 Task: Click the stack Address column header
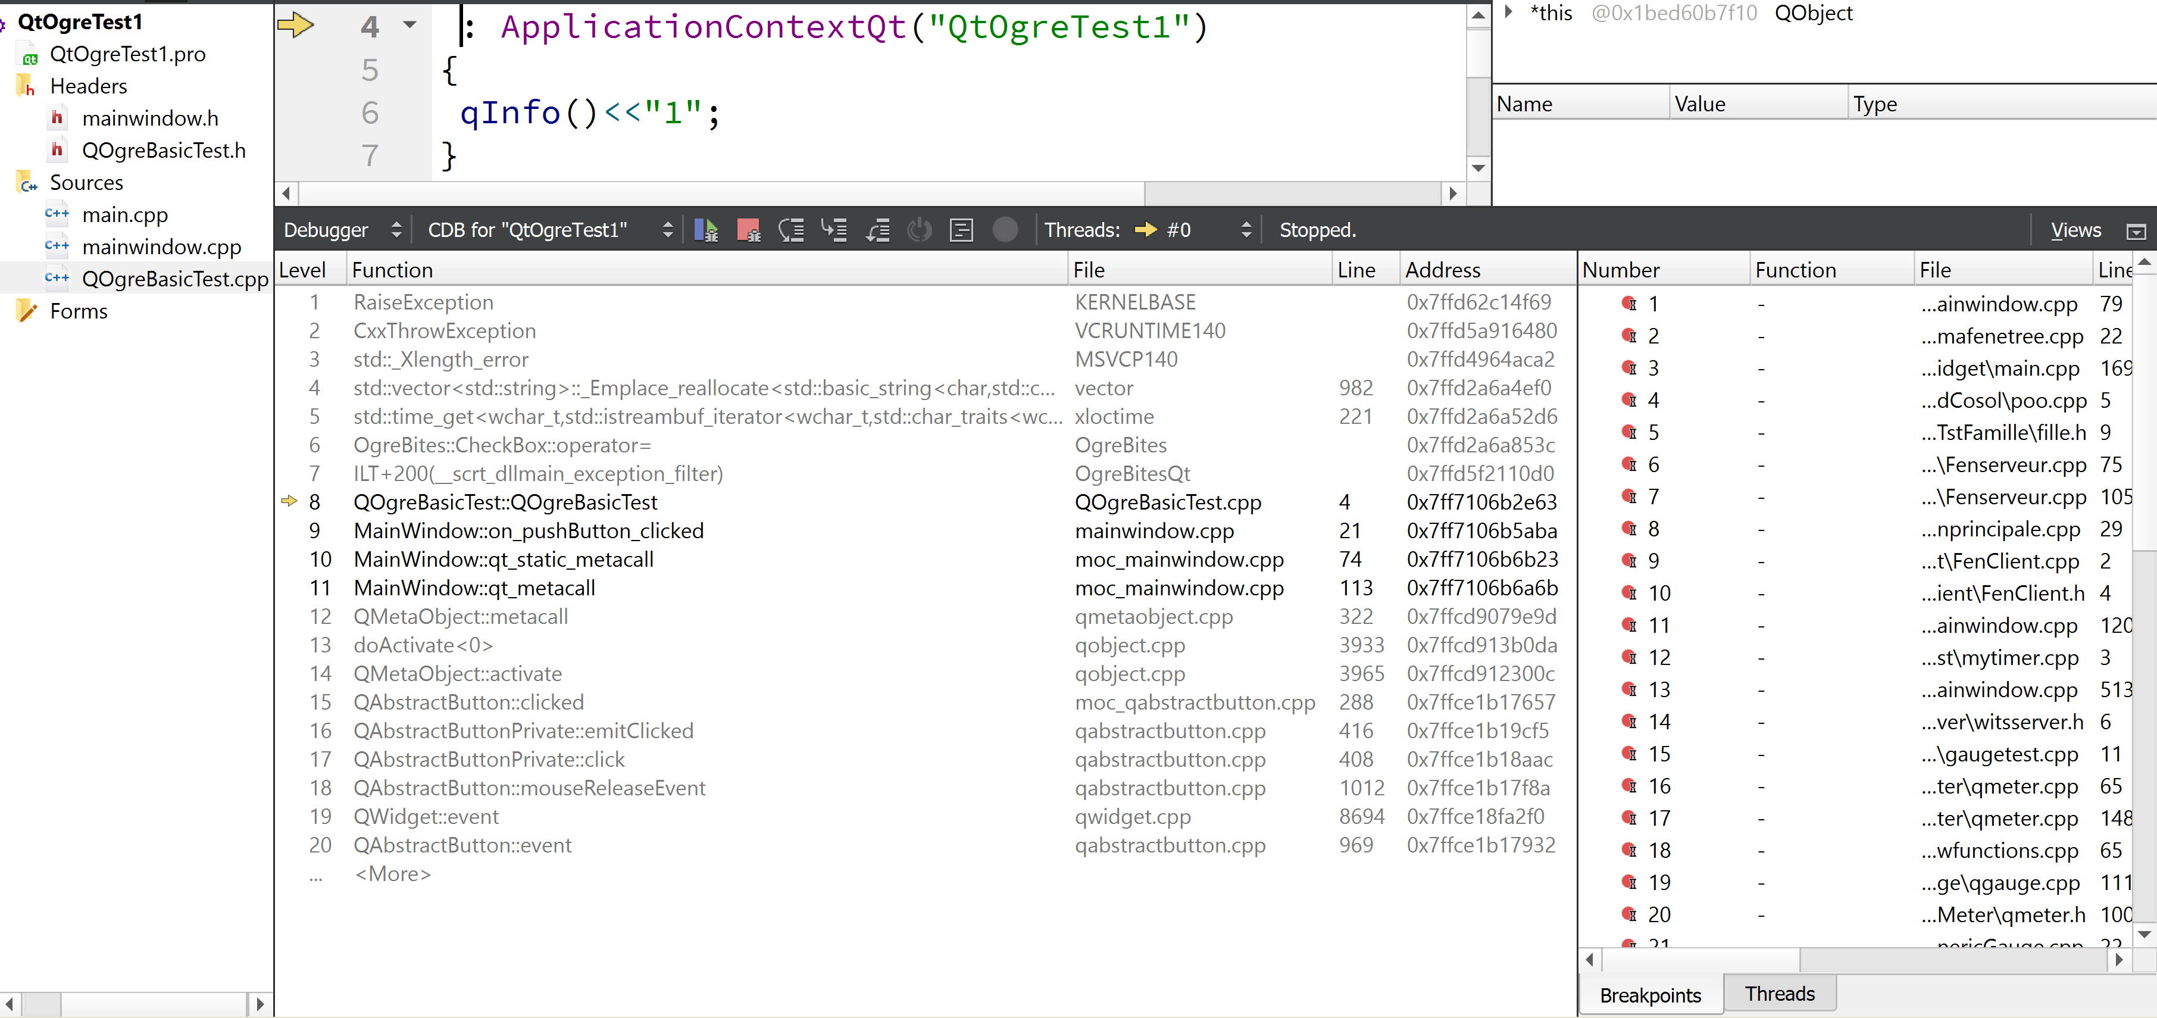point(1488,270)
